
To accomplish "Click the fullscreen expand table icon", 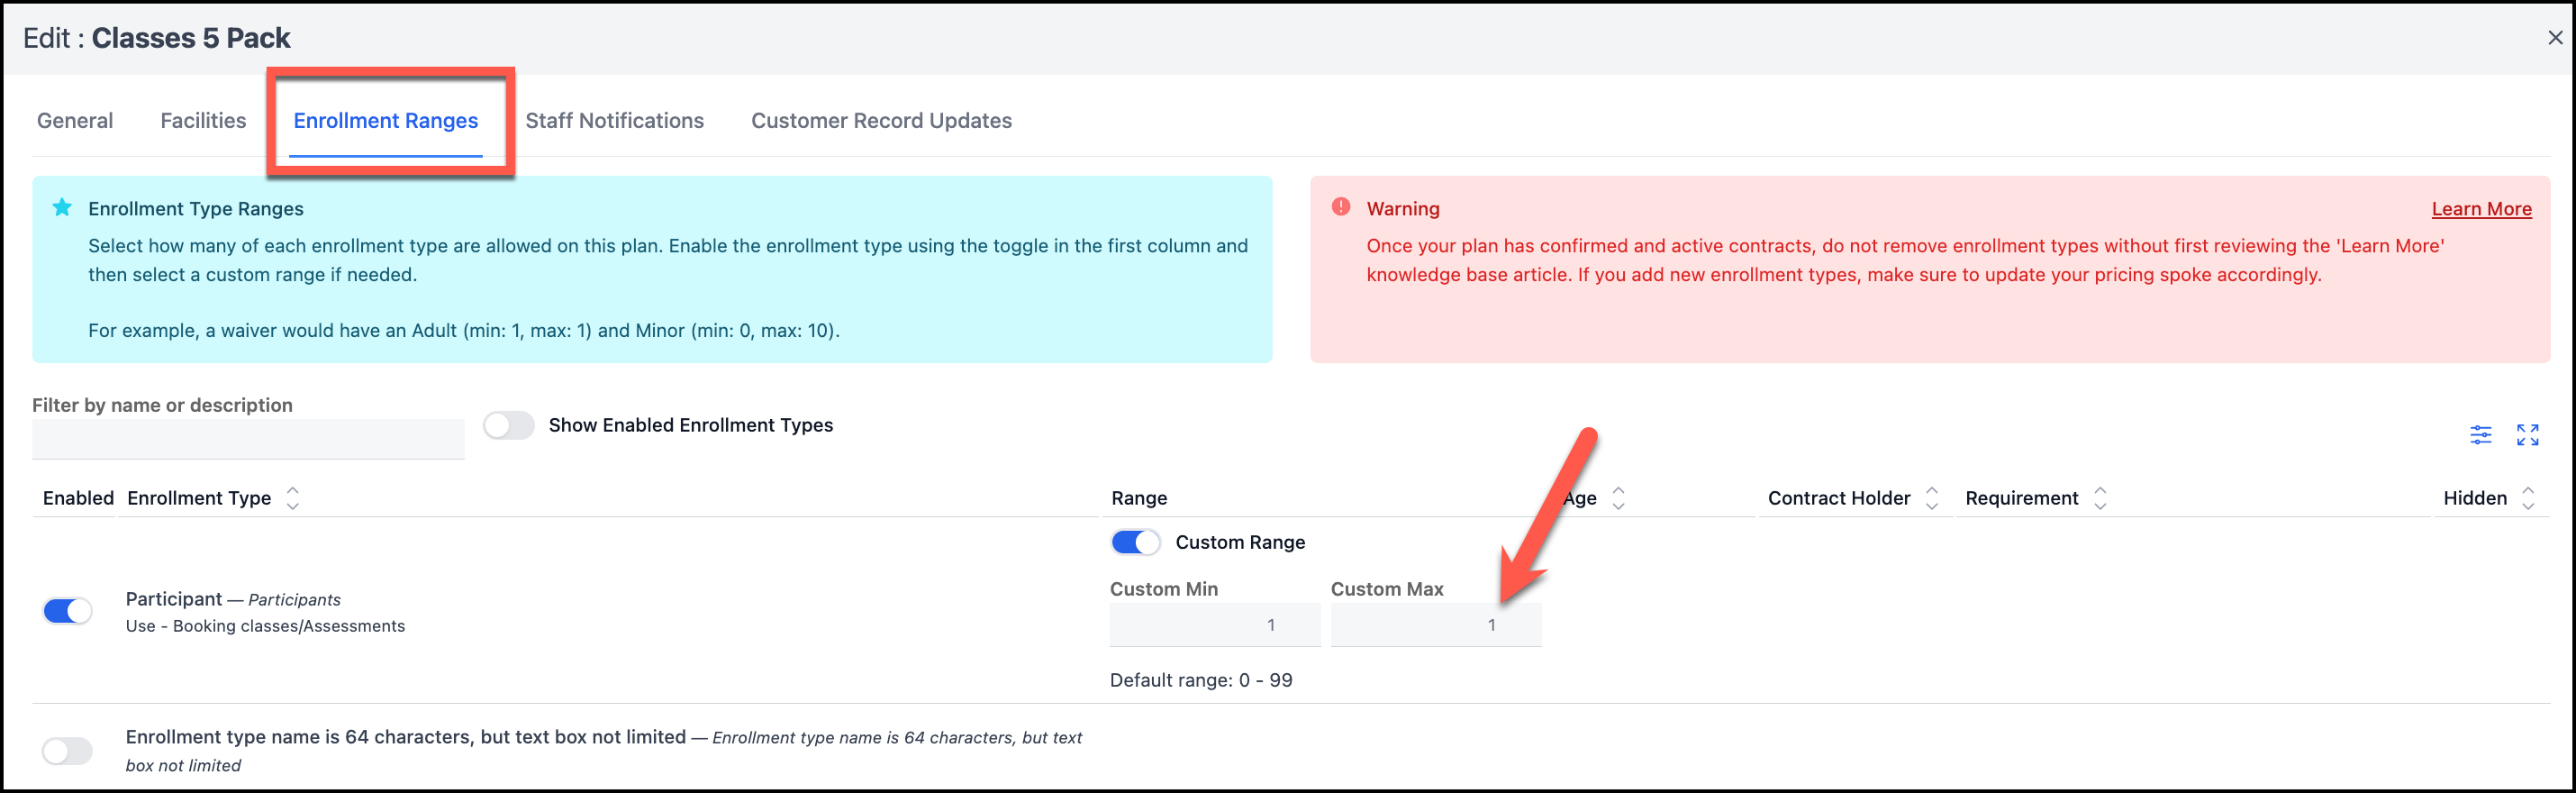I will 2527,434.
